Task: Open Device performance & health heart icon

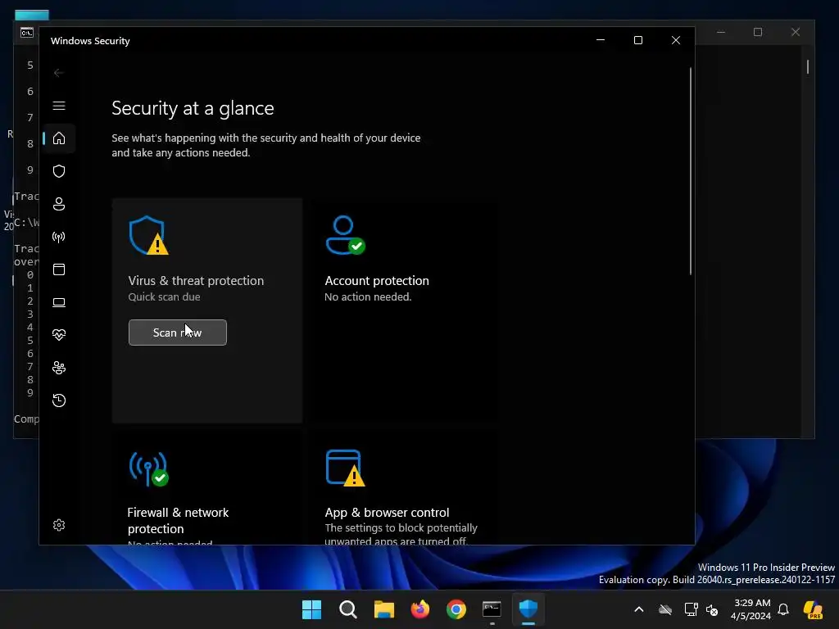Action: (x=59, y=335)
